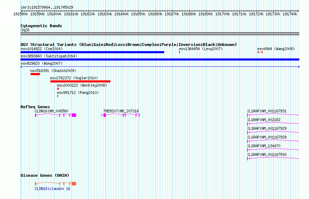This screenshot has height=199, width=309.
Task: Click the IL1RAP|NM_002182 label
Action: tap(264, 120)
